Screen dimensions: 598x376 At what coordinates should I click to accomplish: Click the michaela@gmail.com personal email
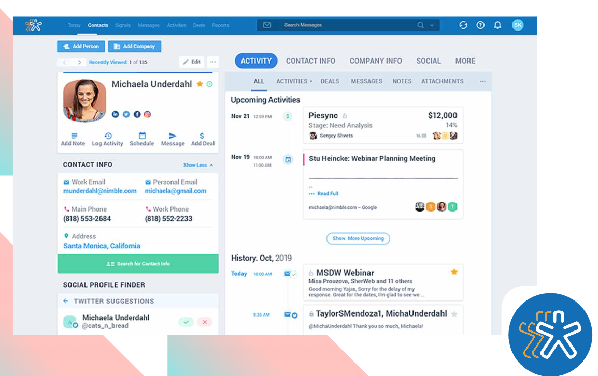click(x=176, y=191)
